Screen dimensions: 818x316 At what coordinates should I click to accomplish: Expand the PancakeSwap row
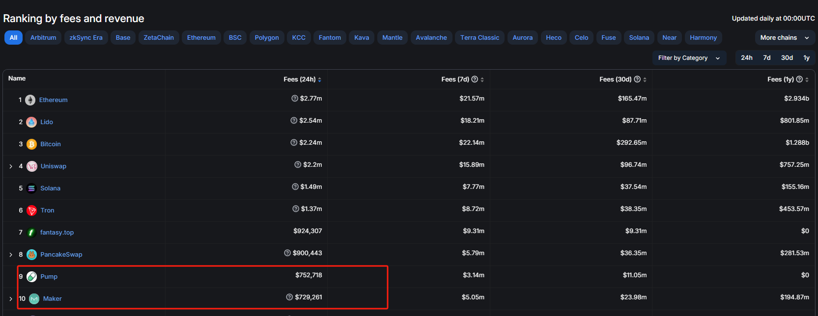point(11,255)
